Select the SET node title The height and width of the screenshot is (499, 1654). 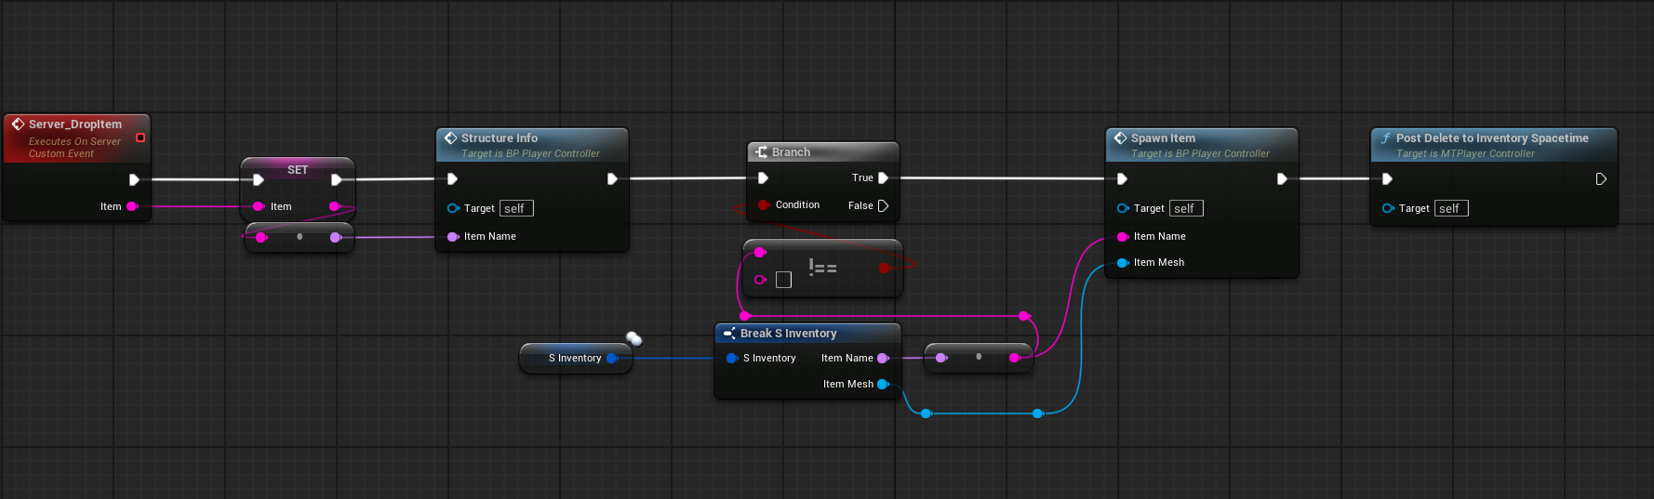tap(298, 170)
